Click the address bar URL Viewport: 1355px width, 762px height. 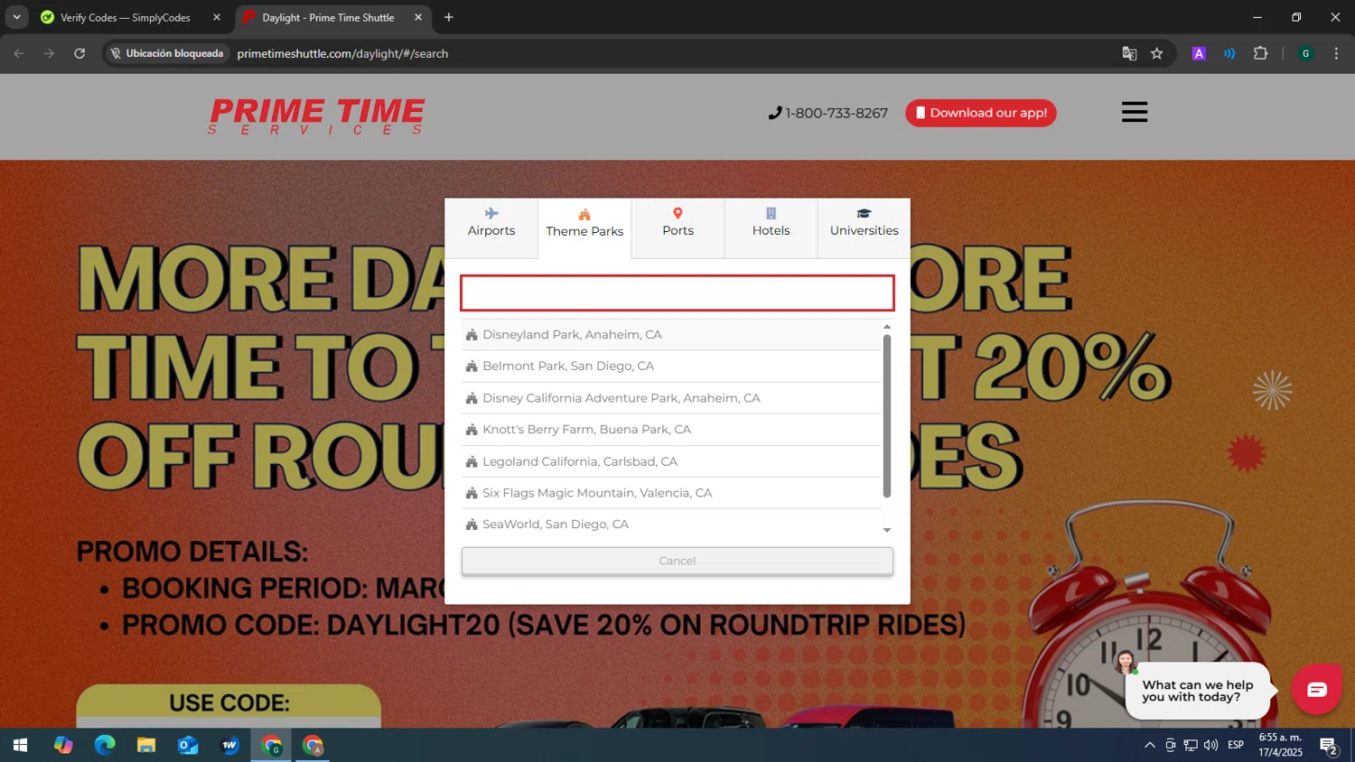click(x=342, y=53)
